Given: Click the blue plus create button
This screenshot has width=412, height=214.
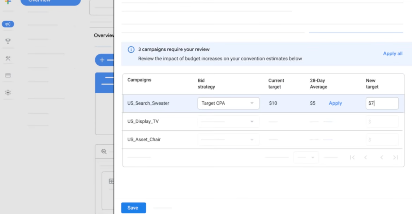Looking at the screenshot, I should pos(104,60).
